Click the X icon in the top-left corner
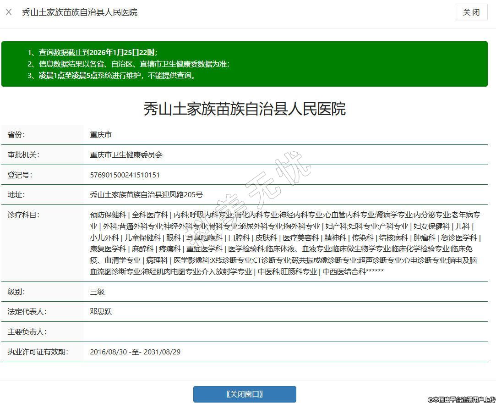 (9, 12)
